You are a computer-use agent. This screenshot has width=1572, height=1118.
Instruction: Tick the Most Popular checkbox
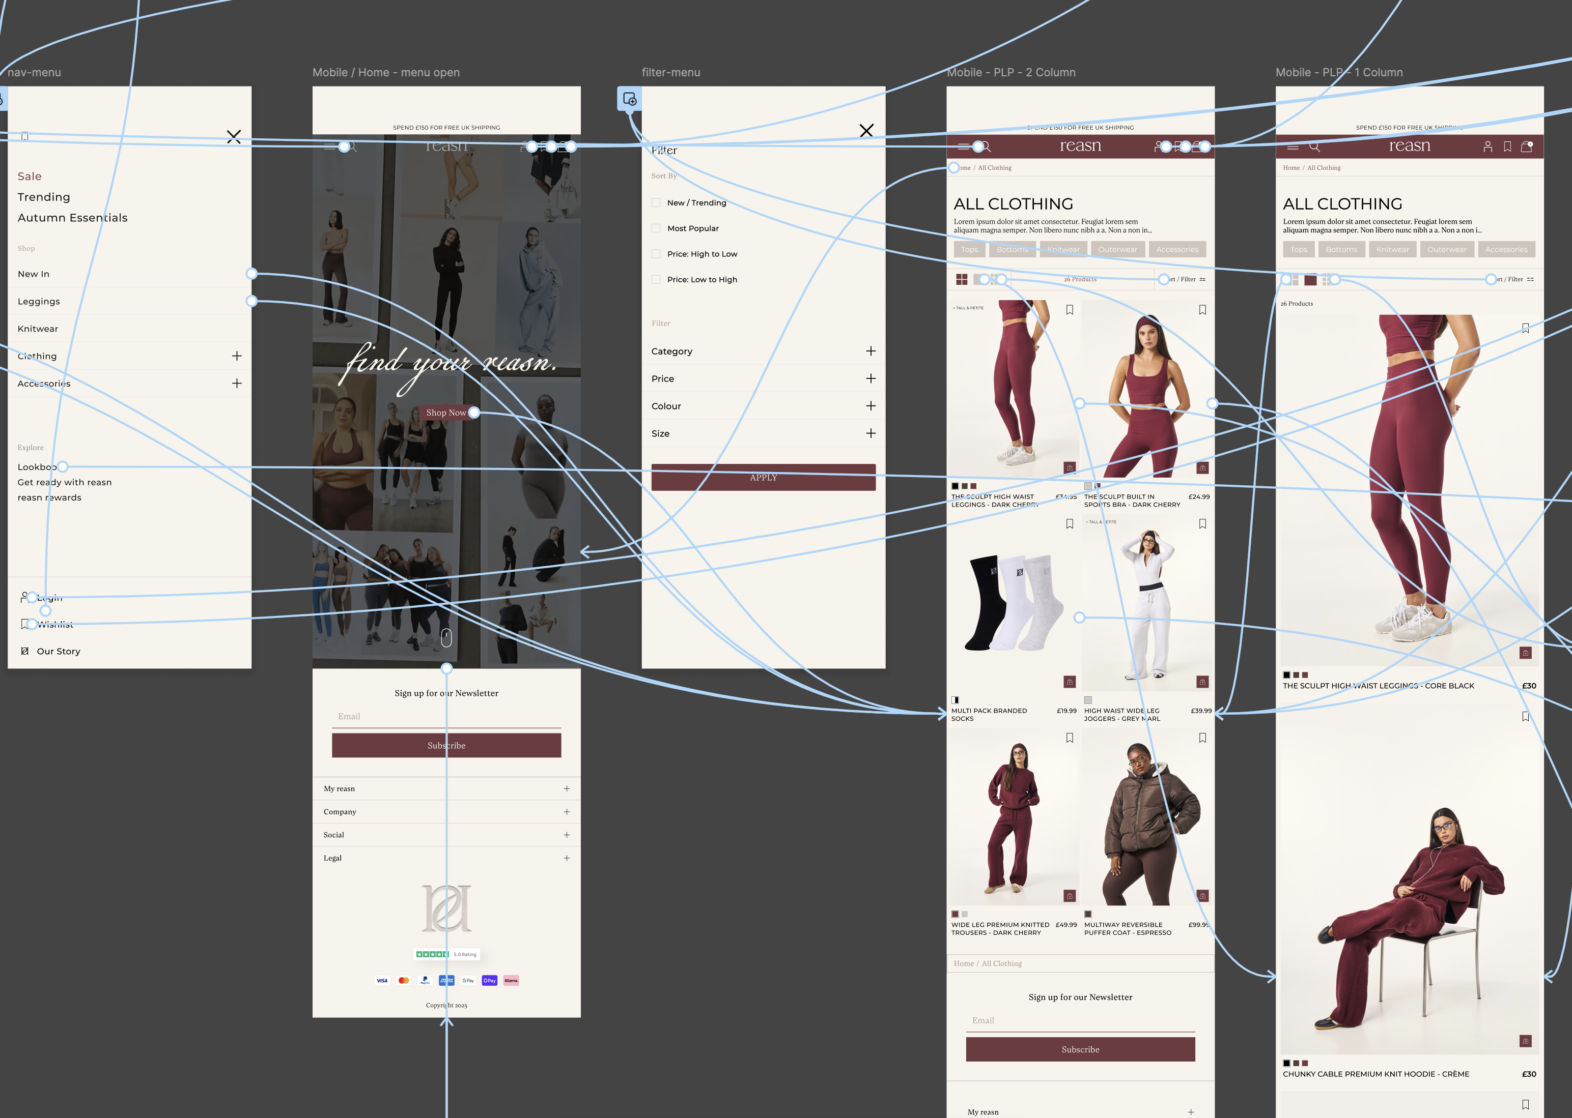[x=656, y=228]
